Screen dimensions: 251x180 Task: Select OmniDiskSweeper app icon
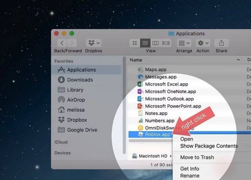click(140, 128)
